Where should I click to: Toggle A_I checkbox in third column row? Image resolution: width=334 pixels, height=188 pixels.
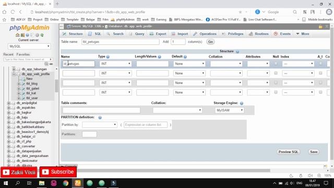(320, 83)
